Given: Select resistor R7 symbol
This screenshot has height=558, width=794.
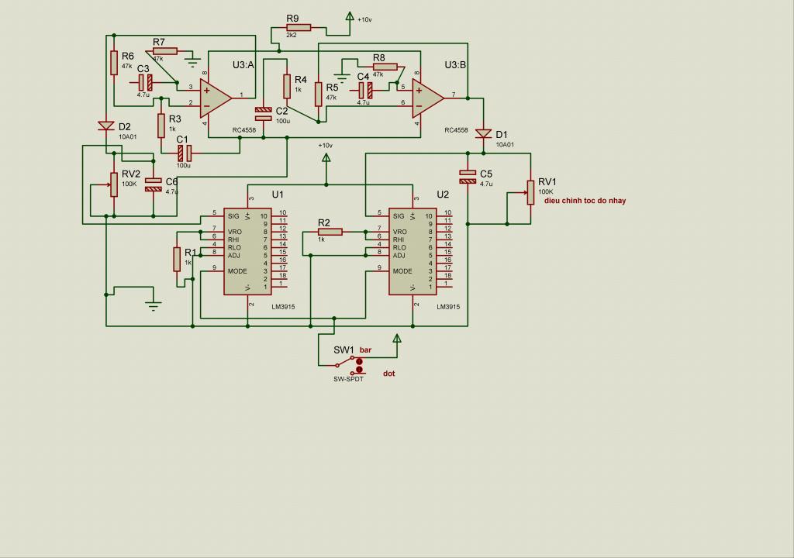Looking at the screenshot, I should pos(164,50).
